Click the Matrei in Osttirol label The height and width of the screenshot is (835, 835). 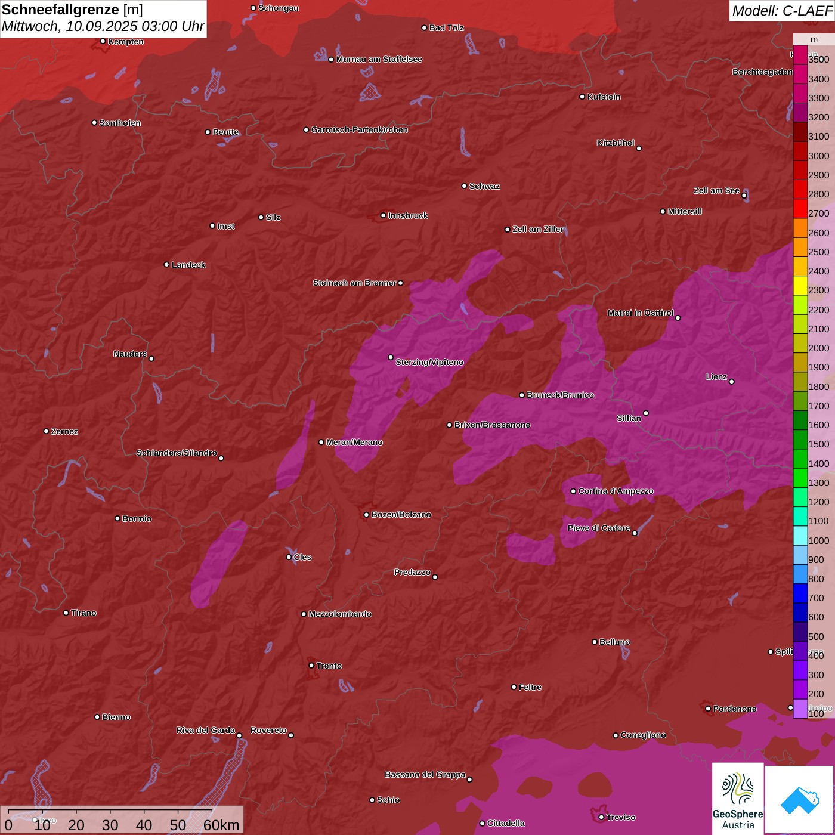(x=641, y=313)
